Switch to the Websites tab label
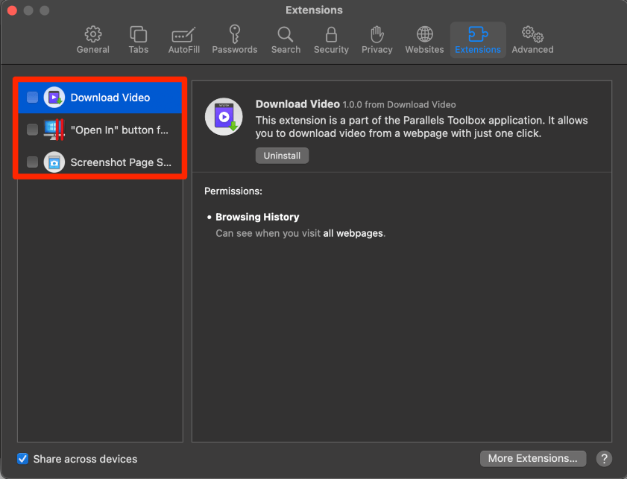627x479 pixels. coord(425,49)
